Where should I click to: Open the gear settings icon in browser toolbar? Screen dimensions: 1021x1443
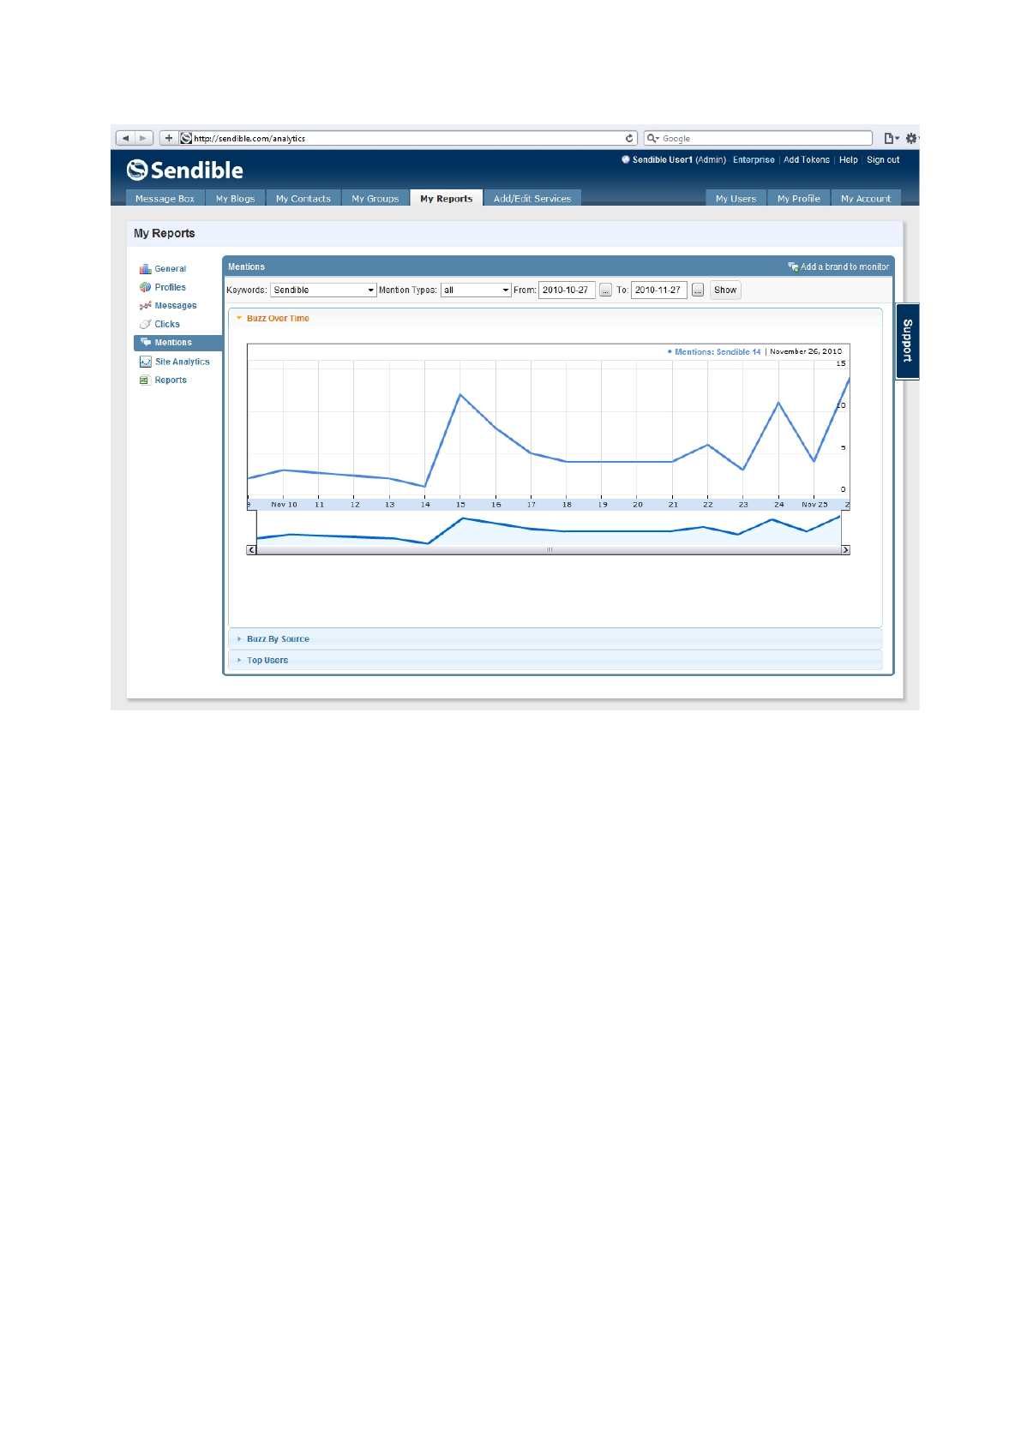click(912, 138)
